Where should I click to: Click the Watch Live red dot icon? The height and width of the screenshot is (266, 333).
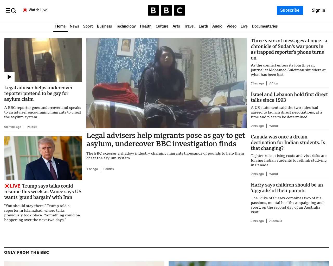pos(25,10)
